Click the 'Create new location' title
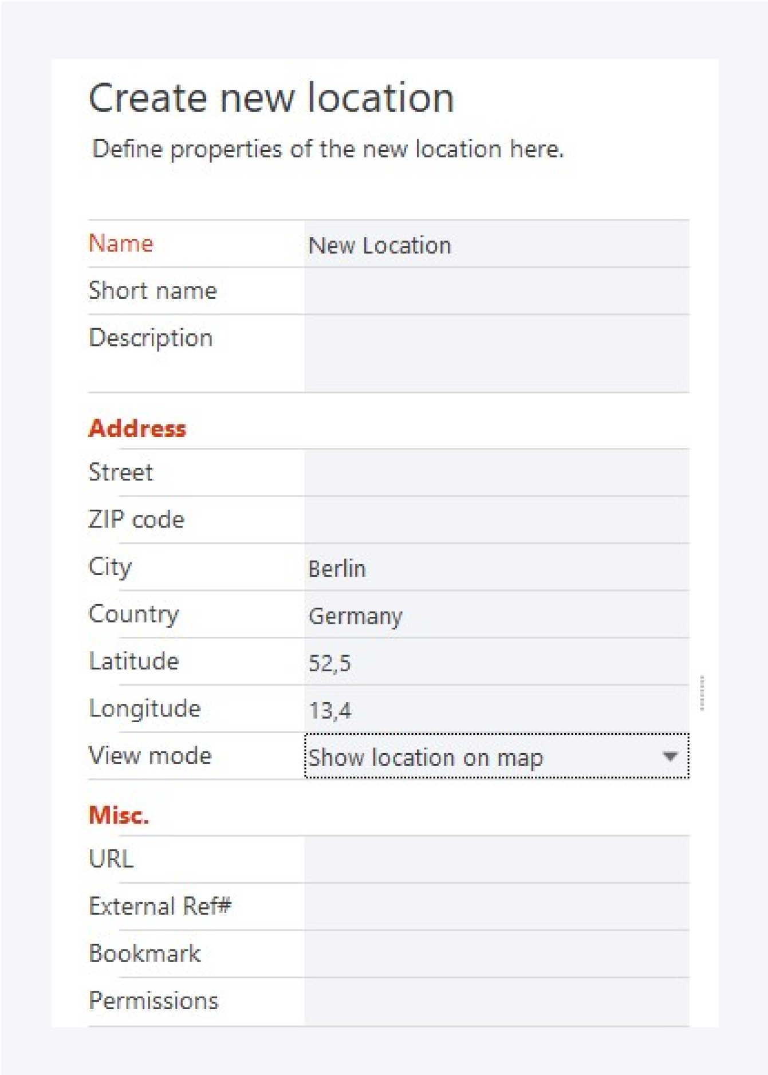768x1075 pixels. click(271, 98)
